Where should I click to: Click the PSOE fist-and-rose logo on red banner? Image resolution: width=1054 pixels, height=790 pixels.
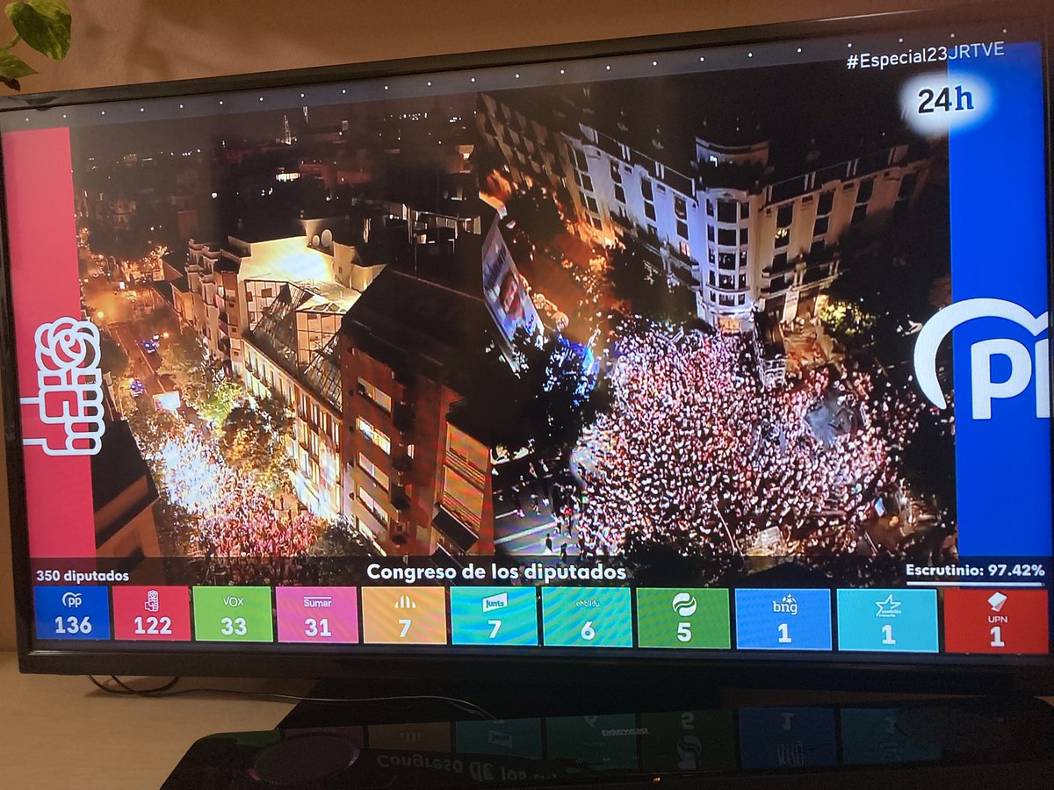click(63, 386)
